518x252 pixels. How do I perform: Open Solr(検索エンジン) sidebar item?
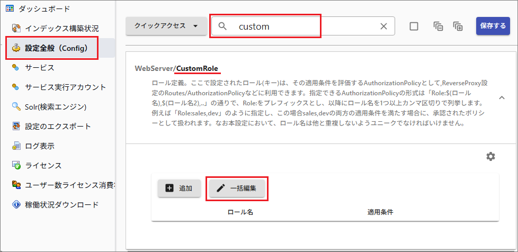pos(56,107)
